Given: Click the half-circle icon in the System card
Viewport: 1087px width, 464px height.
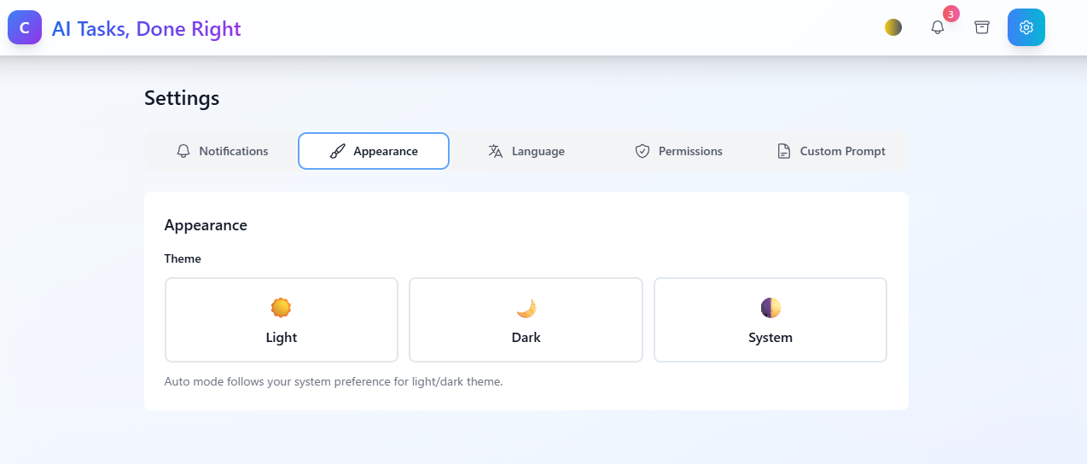Looking at the screenshot, I should point(770,308).
